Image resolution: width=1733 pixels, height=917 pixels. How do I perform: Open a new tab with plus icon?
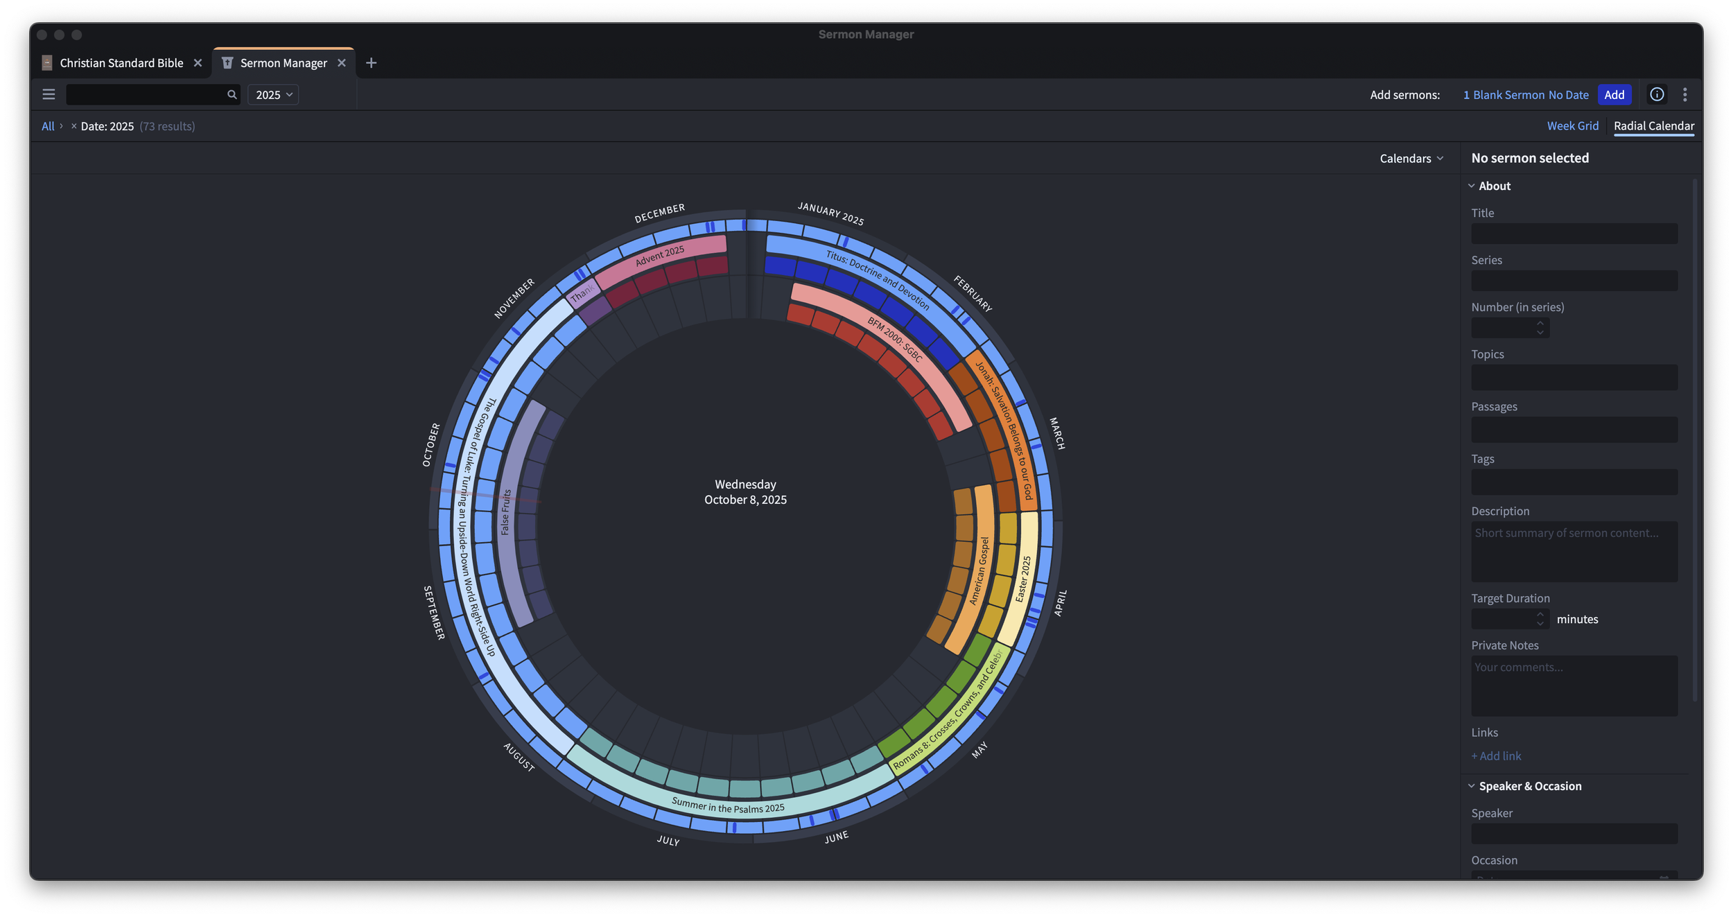point(371,63)
